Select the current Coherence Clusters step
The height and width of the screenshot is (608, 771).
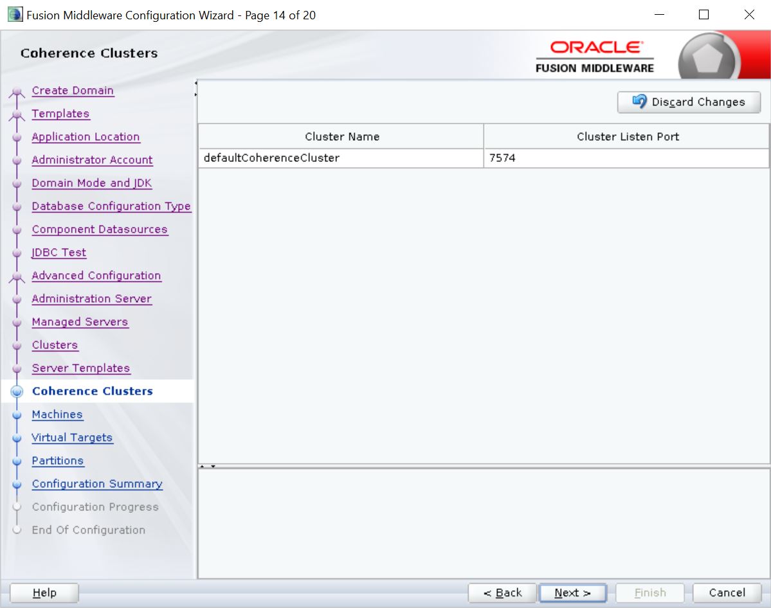tap(93, 391)
